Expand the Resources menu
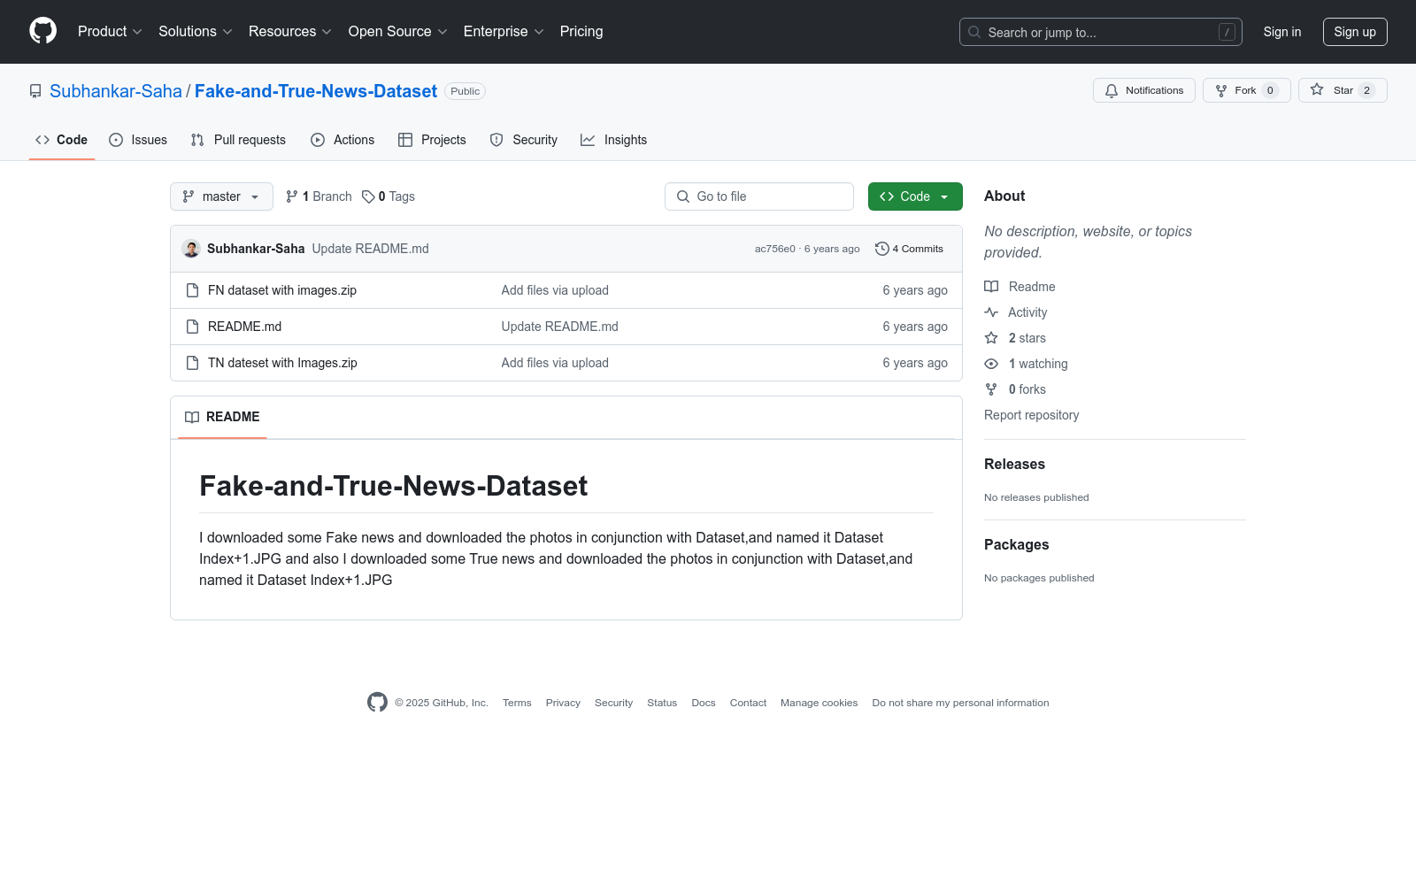 (290, 32)
